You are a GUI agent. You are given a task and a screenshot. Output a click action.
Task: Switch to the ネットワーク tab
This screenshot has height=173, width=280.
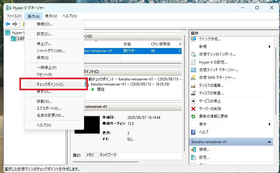(x=108, y=155)
